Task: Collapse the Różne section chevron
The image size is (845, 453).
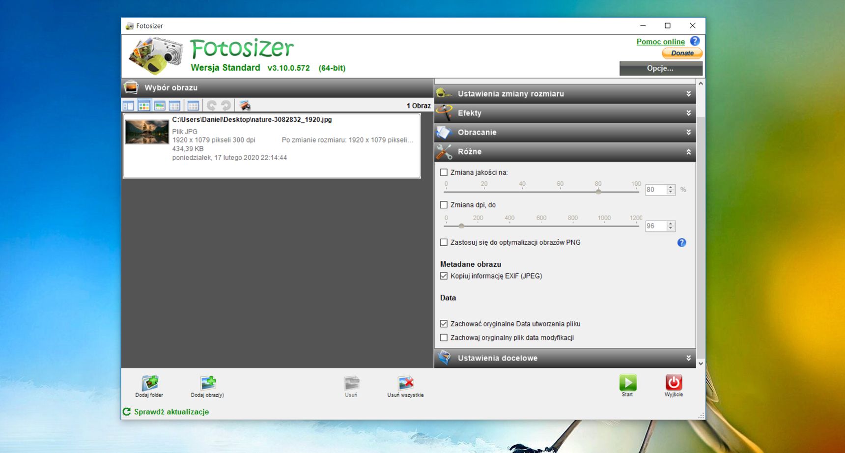Action: click(688, 152)
